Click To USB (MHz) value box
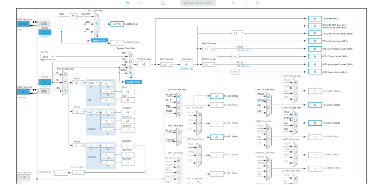The height and width of the screenshot is (185, 373). coord(217,96)
